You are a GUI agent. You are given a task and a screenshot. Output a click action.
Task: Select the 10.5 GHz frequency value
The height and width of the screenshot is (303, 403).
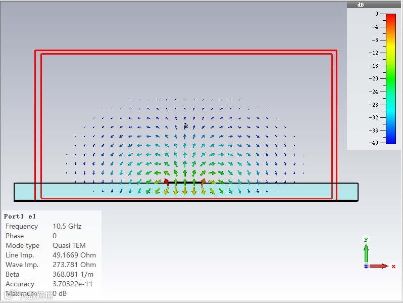tap(67, 226)
